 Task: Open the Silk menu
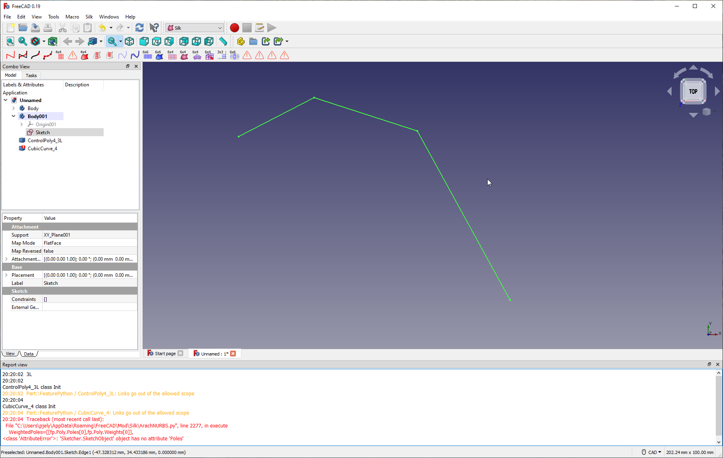pos(89,17)
